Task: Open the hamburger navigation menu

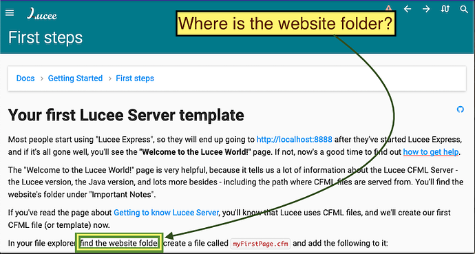Action: pos(10,12)
